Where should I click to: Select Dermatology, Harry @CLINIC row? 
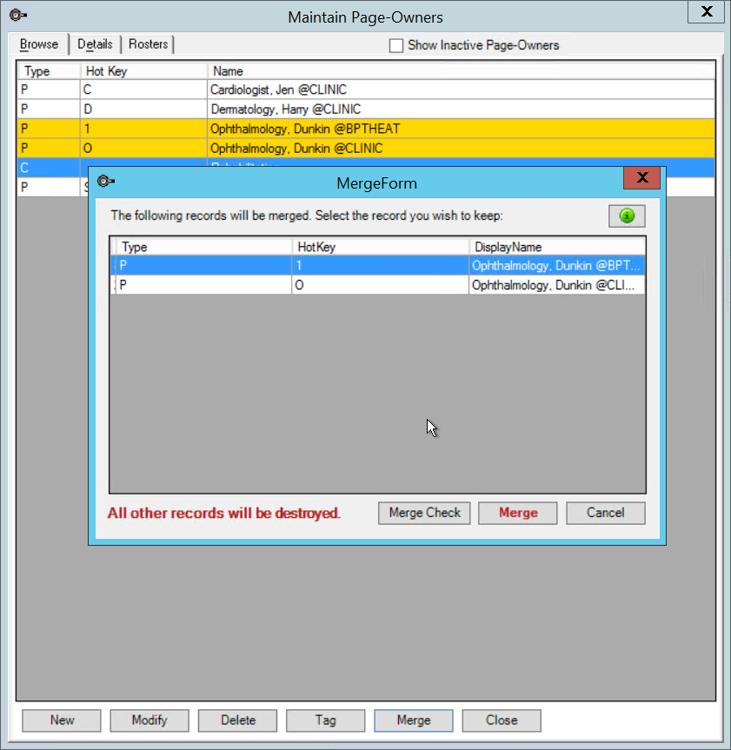[366, 109]
